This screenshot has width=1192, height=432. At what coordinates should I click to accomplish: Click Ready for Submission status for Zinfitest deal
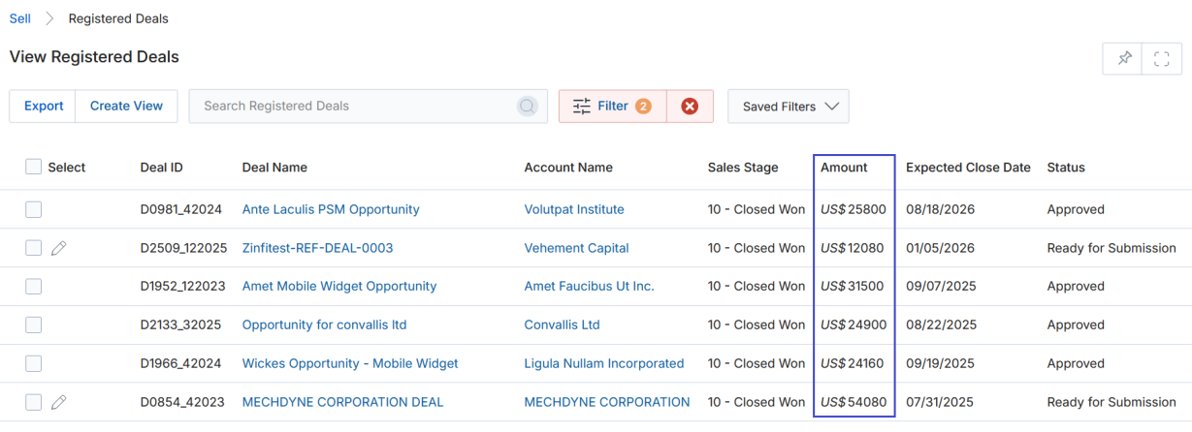[x=1111, y=248]
